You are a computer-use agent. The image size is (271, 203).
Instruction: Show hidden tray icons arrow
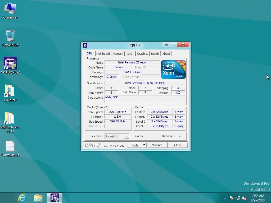(225, 198)
